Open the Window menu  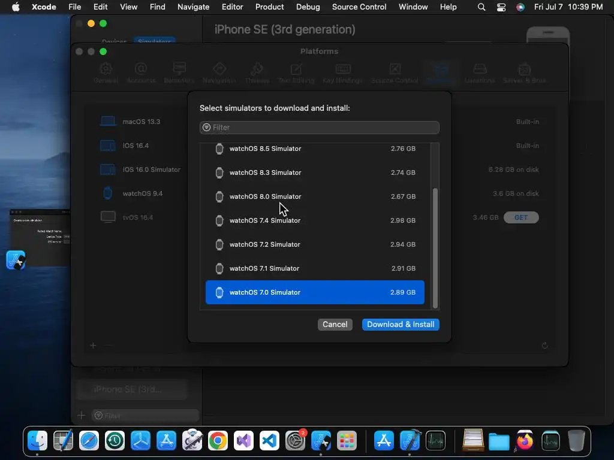[413, 7]
